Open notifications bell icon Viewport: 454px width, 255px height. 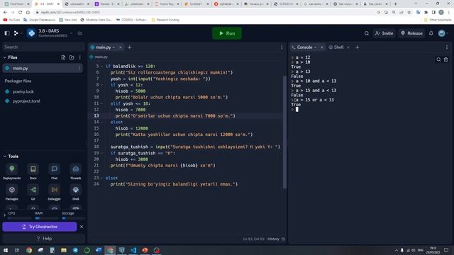431,33
